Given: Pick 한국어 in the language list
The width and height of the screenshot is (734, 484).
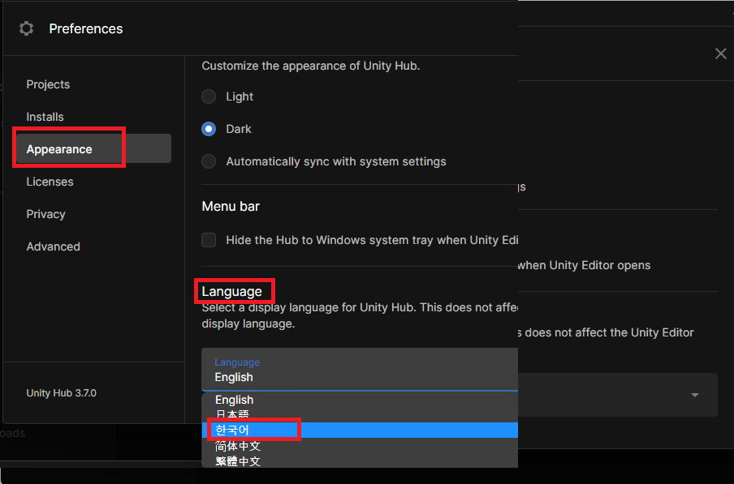Looking at the screenshot, I should click(360, 430).
